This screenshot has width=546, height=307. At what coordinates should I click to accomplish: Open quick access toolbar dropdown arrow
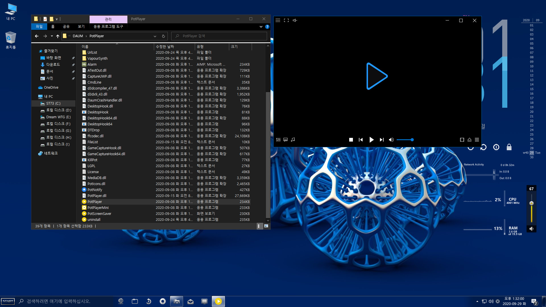[57, 19]
